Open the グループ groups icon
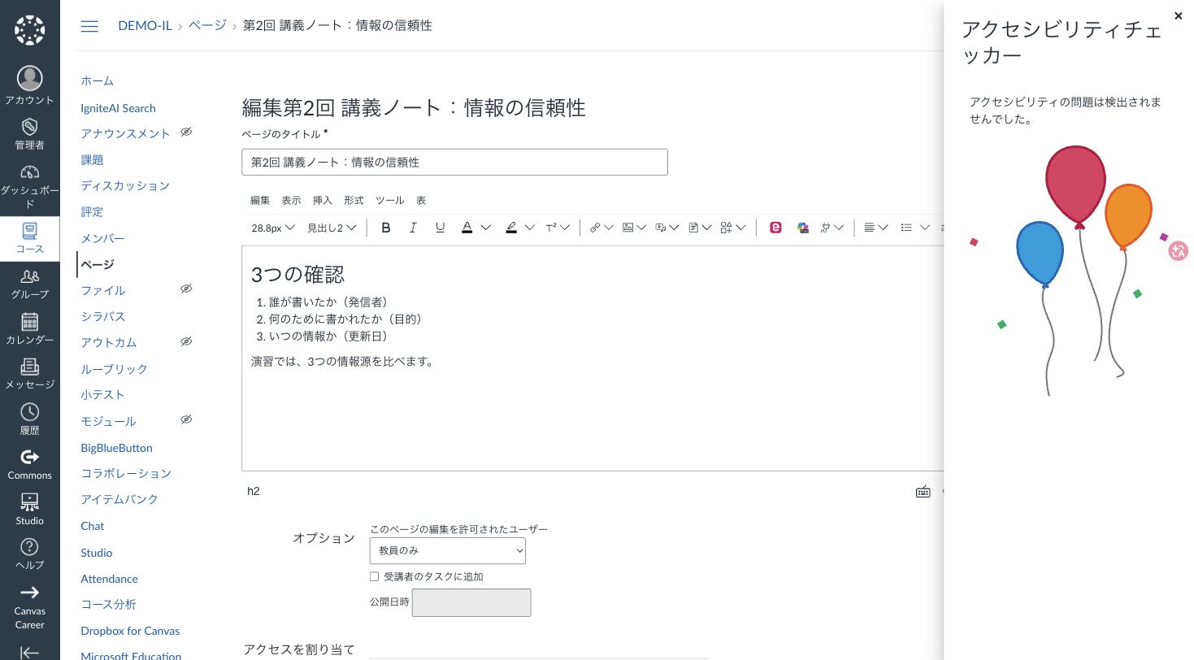This screenshot has width=1194, height=660. point(29,284)
